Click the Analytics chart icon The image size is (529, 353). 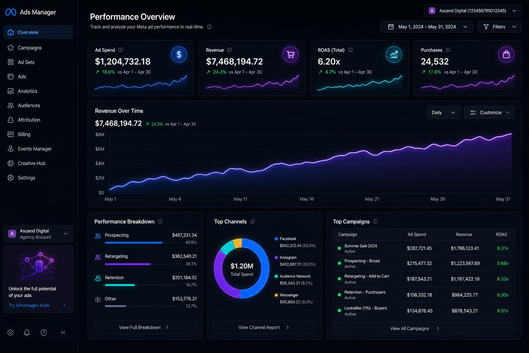[11, 91]
